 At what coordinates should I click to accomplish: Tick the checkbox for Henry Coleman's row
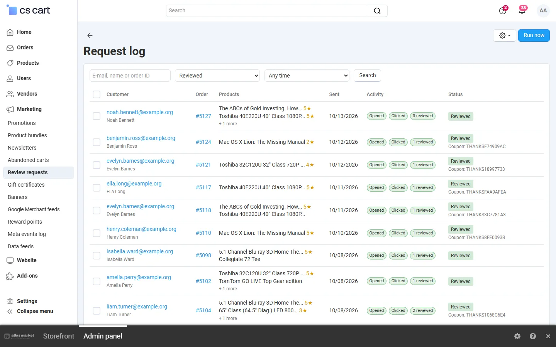pos(97,233)
